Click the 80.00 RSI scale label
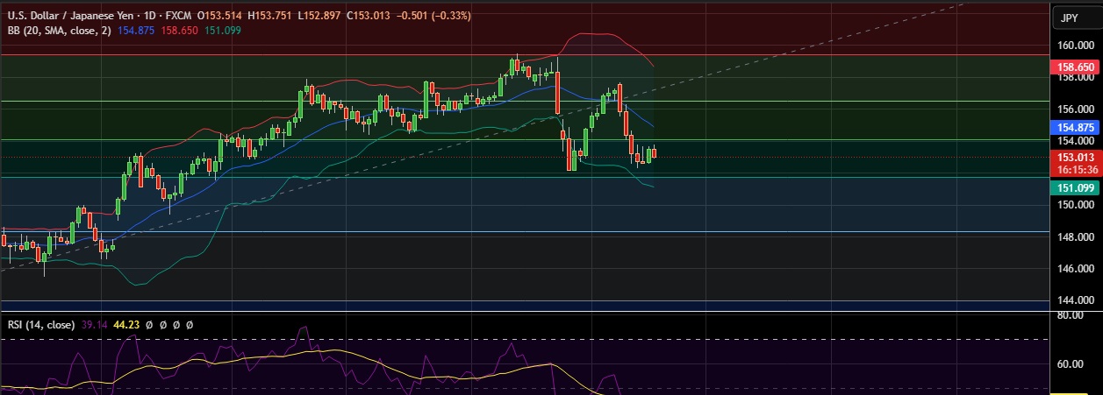 (1071, 314)
